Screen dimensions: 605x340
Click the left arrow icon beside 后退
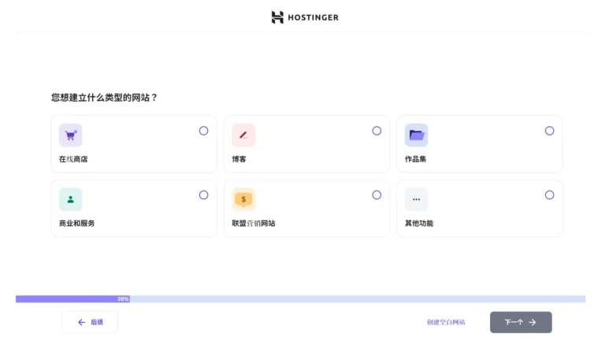[81, 322]
